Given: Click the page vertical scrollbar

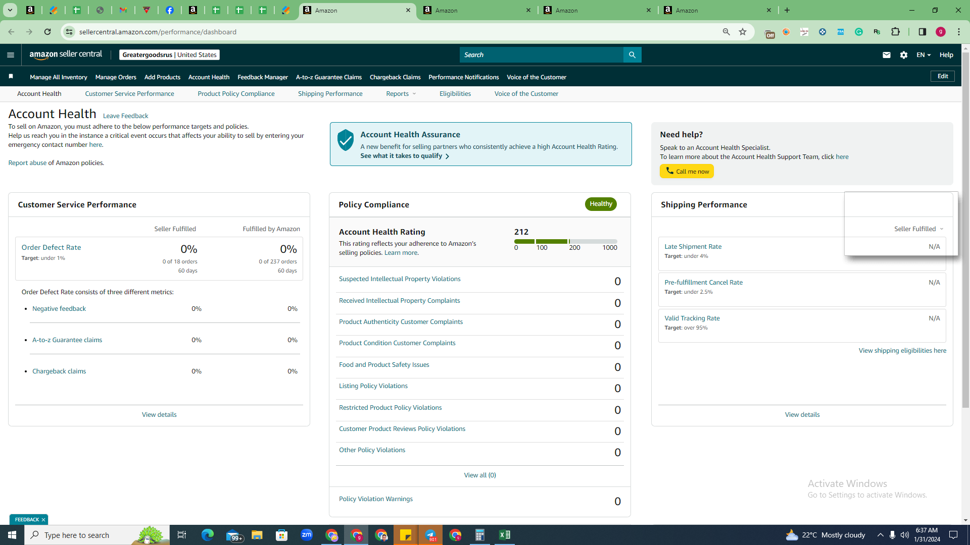Looking at the screenshot, I should [x=965, y=230].
